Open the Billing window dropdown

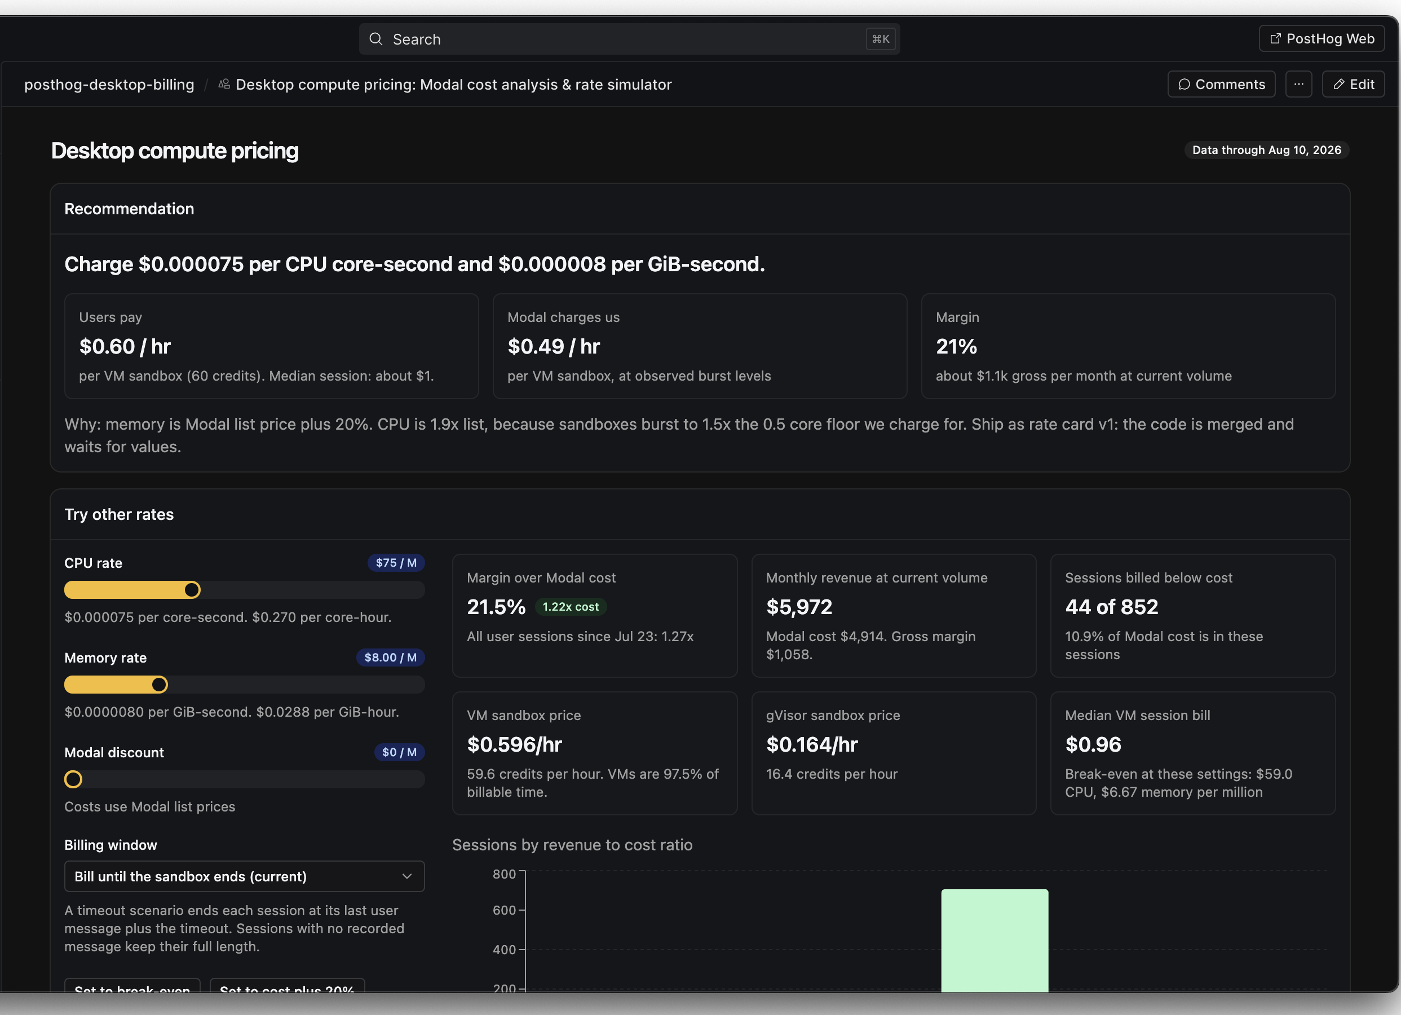[245, 876]
